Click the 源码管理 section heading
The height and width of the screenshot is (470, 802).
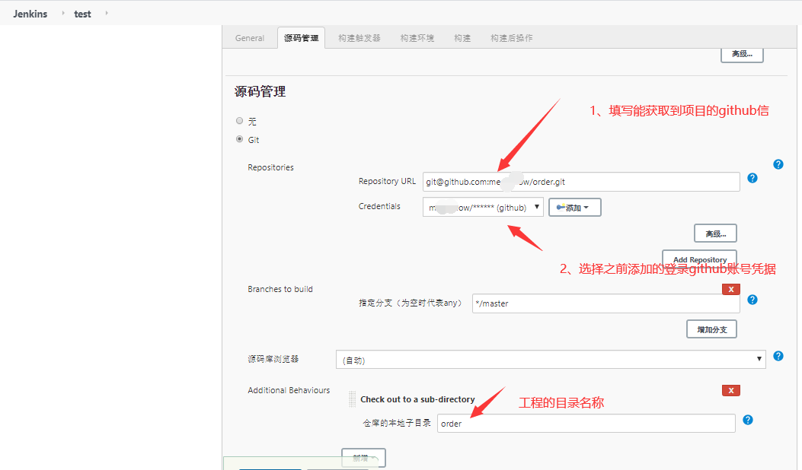tap(260, 92)
